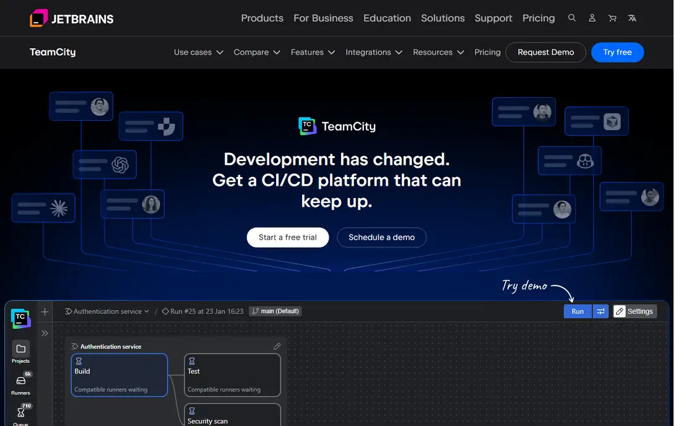Screen dimensions: 681x426
Task: Expand the Compare dropdown
Action: 257,52
